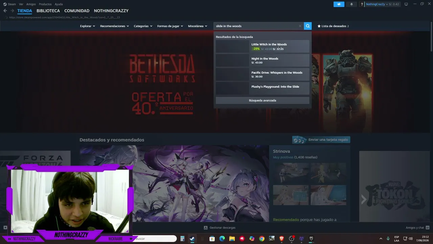Open Google Chrome from the taskbar
Screen dimensions: 433x244
(262, 239)
